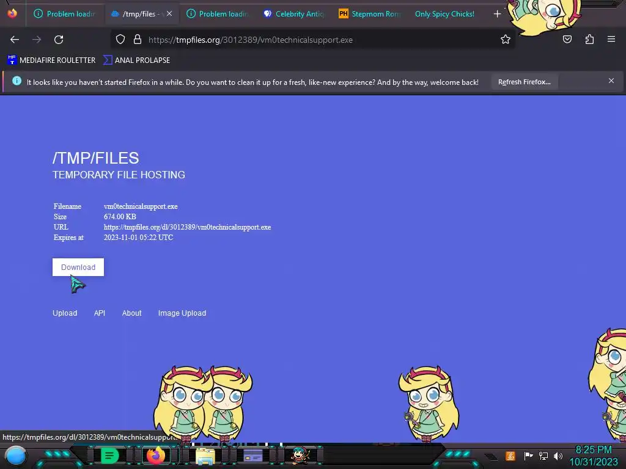Click the cartoon character taskbar icon
The width and height of the screenshot is (626, 469).
point(300,456)
